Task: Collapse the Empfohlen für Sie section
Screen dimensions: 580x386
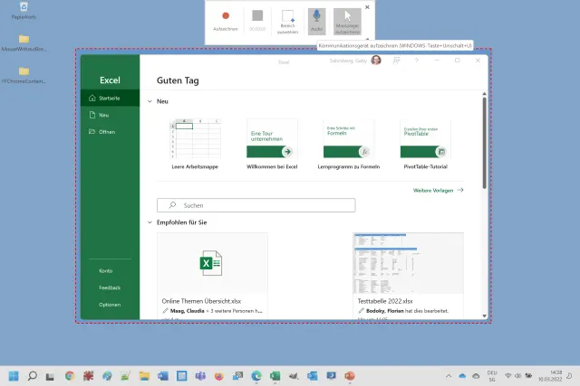Action: (x=150, y=221)
